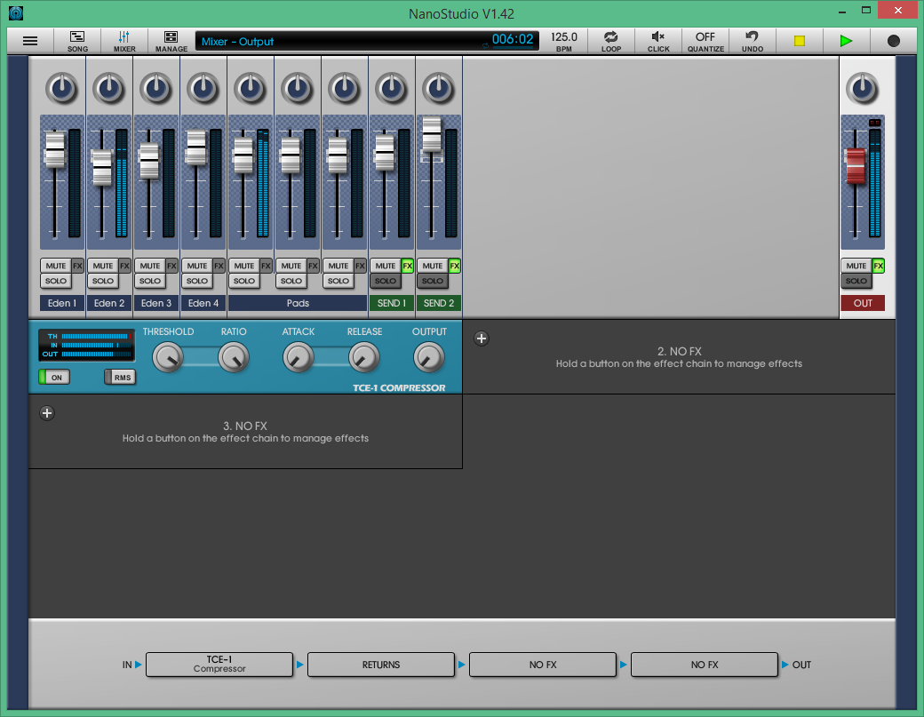Click the red OUT master fader
The image size is (924, 717).
pyautogui.click(x=856, y=166)
